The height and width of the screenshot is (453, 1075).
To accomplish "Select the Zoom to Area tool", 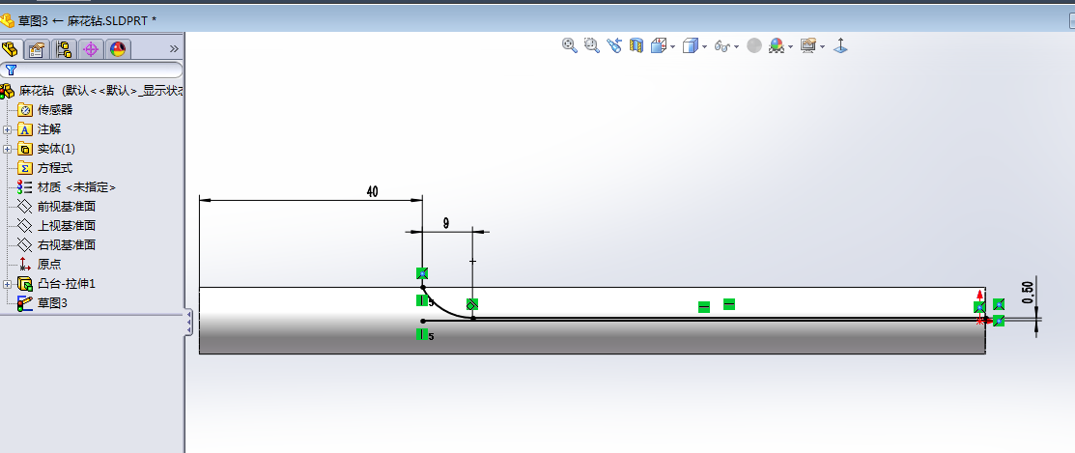I will coord(591,45).
